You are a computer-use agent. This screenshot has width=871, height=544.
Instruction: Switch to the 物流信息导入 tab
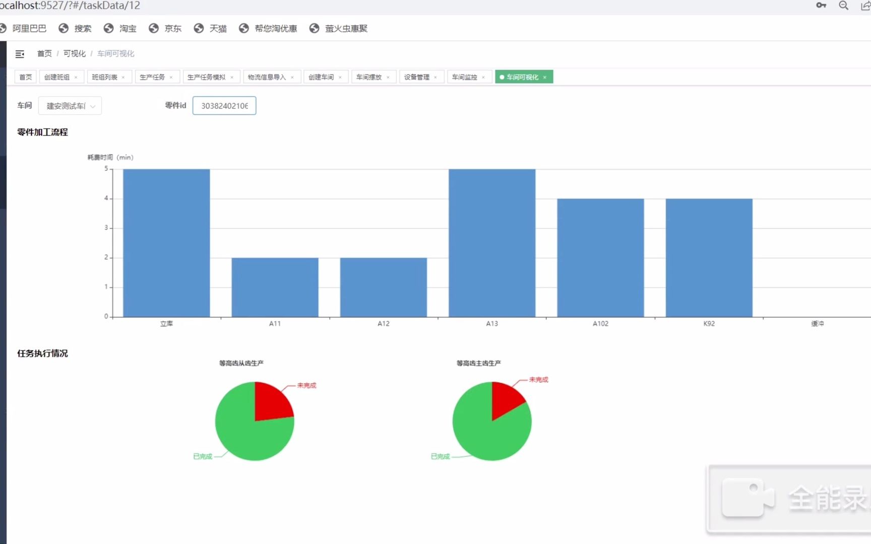pyautogui.click(x=267, y=77)
